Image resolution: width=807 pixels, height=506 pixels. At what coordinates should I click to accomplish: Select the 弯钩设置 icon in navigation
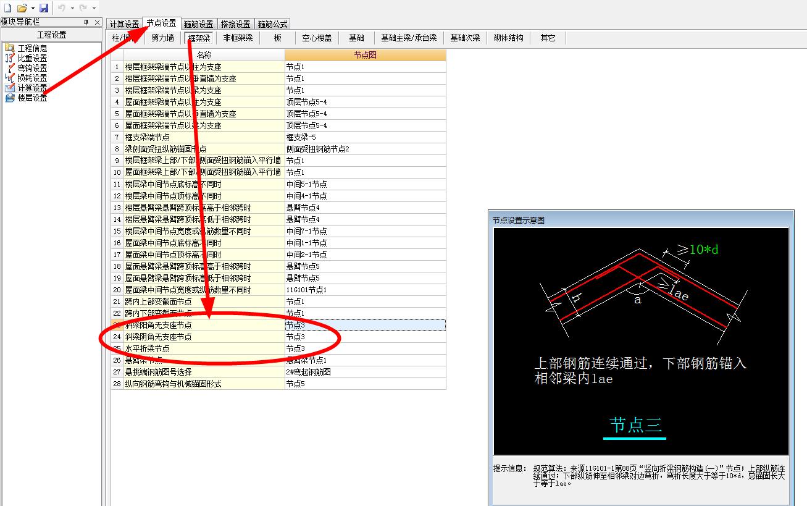pos(9,67)
